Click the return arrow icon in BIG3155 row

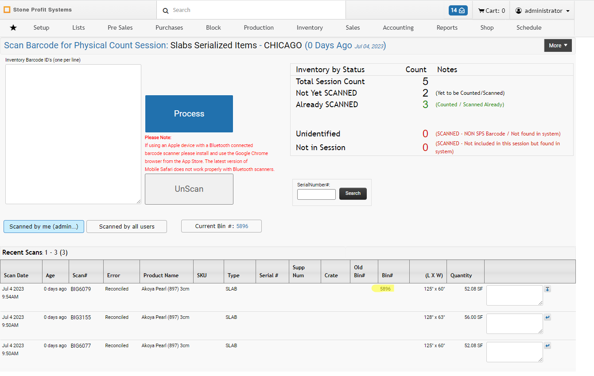tap(547, 318)
